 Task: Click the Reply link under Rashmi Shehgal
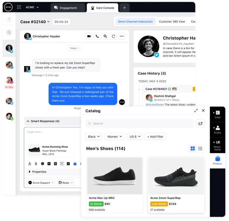tap(176, 100)
